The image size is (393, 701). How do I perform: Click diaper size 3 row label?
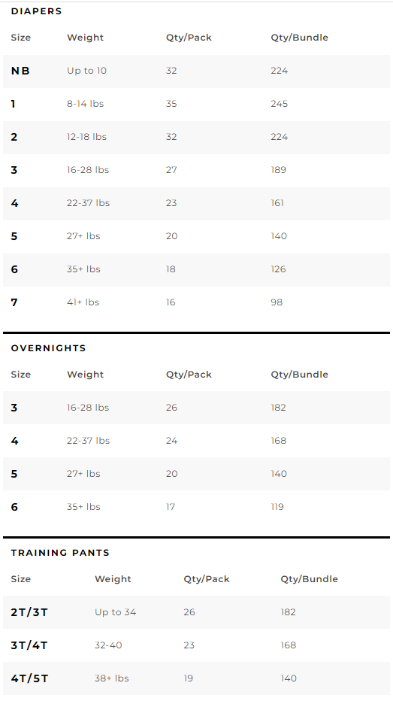[14, 170]
